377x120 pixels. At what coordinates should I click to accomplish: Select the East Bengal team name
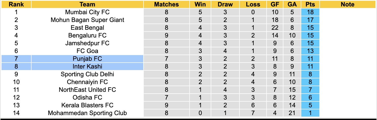click(87, 28)
